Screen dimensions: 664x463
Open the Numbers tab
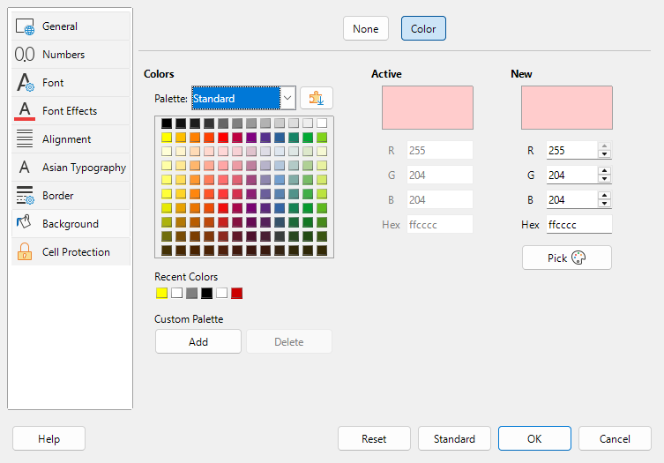click(x=71, y=55)
